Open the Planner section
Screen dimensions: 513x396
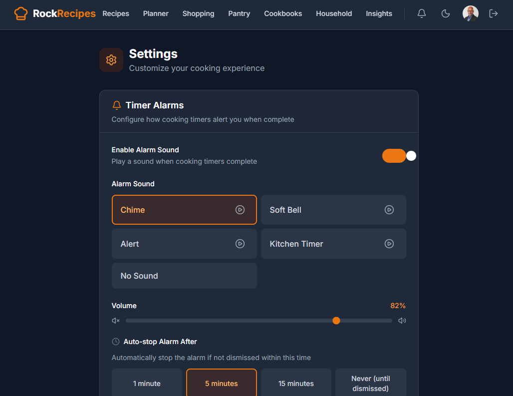point(156,13)
